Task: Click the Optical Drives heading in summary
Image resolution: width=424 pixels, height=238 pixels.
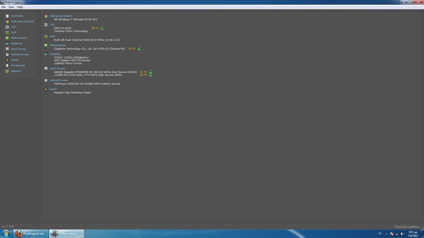Action: 58,80
